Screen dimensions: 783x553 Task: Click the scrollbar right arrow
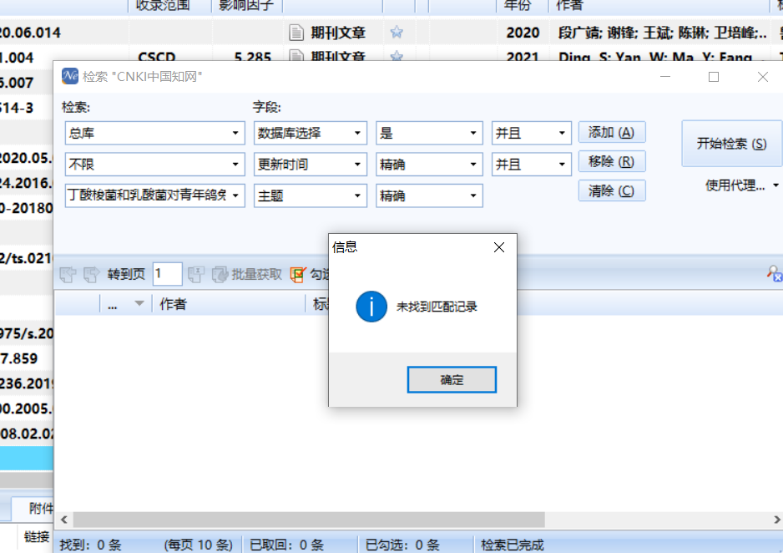pyautogui.click(x=776, y=520)
